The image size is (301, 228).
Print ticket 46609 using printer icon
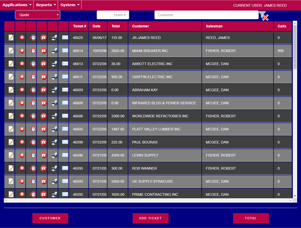pos(54,90)
